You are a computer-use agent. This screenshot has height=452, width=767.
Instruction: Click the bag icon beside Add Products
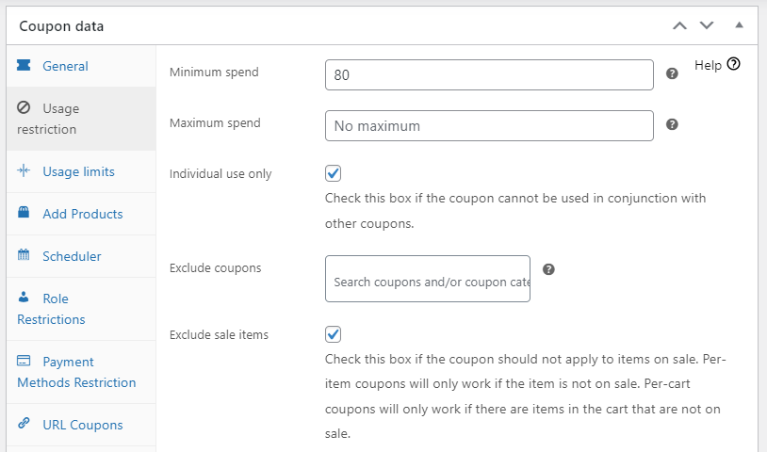click(24, 212)
